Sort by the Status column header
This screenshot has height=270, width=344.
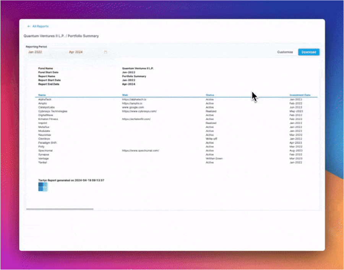point(210,95)
